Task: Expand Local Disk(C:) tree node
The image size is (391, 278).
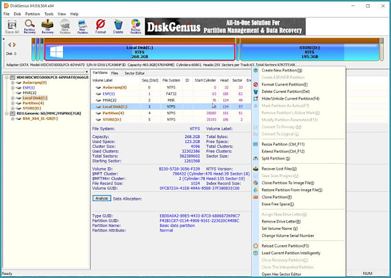Action: [12, 98]
